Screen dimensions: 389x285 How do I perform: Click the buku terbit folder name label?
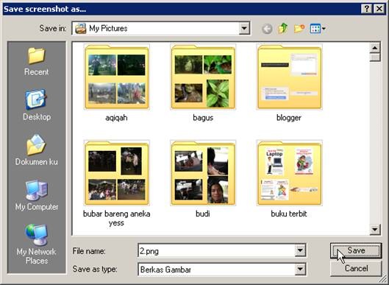pyautogui.click(x=289, y=214)
